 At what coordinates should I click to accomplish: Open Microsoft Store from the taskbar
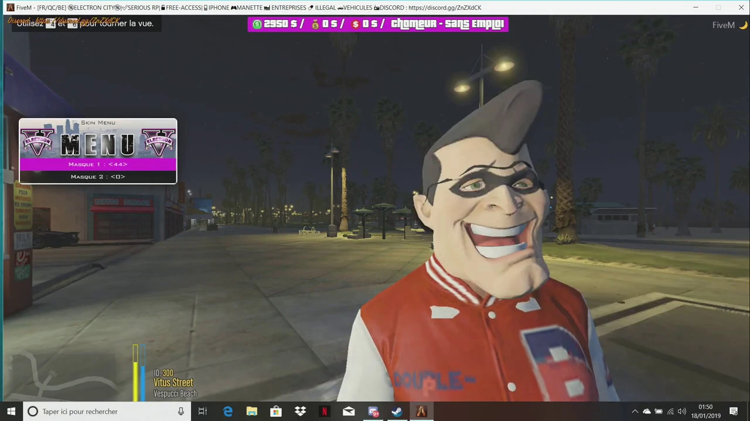[275, 412]
